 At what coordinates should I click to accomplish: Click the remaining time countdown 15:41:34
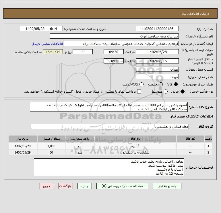[53, 52]
